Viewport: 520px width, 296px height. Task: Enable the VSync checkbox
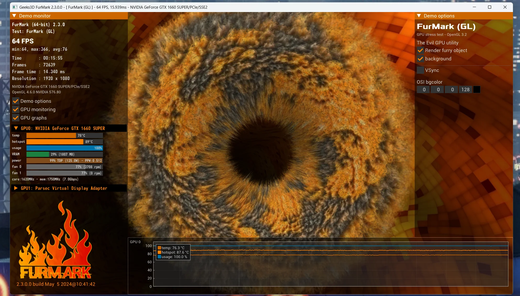click(x=420, y=70)
